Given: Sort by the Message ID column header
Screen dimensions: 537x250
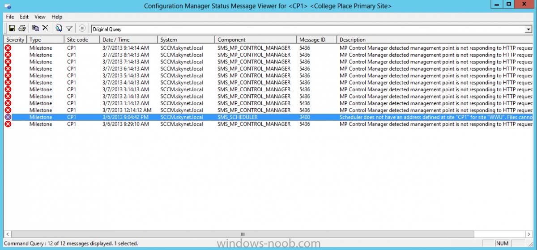Looking at the screenshot, I should 316,40.
